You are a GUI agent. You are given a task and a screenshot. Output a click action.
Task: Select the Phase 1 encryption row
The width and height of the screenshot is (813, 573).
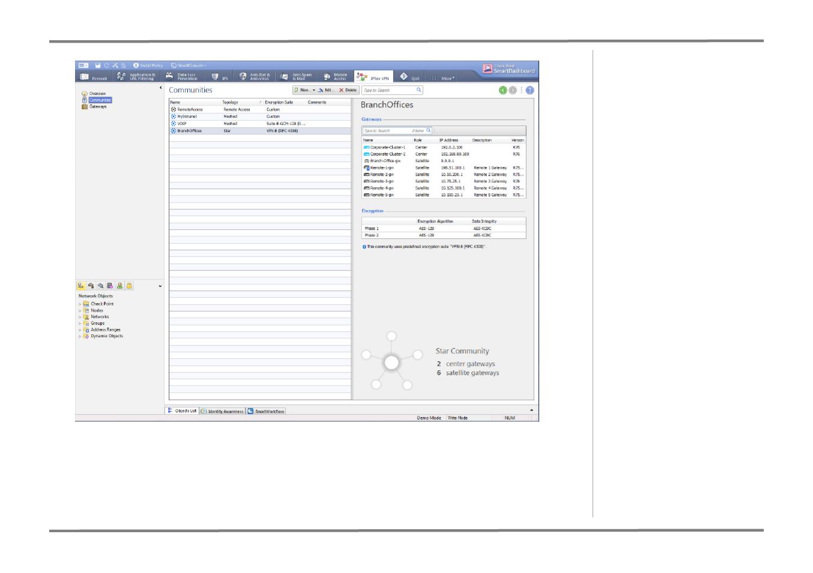click(444, 229)
